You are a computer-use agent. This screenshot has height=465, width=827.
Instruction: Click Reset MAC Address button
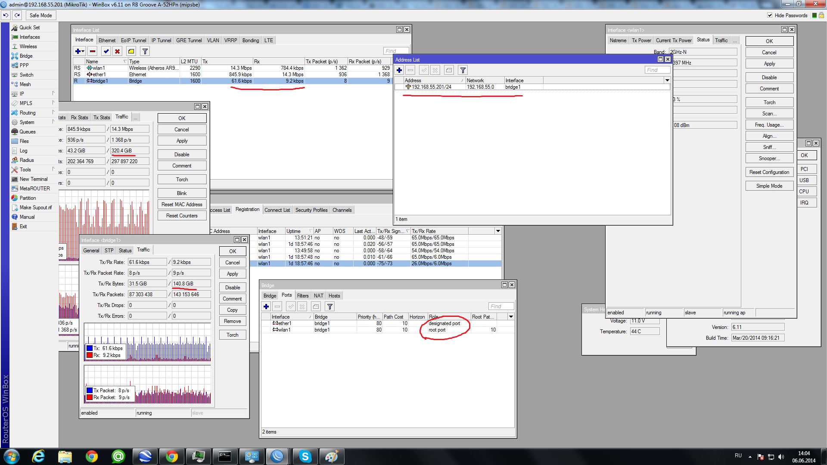click(x=182, y=204)
